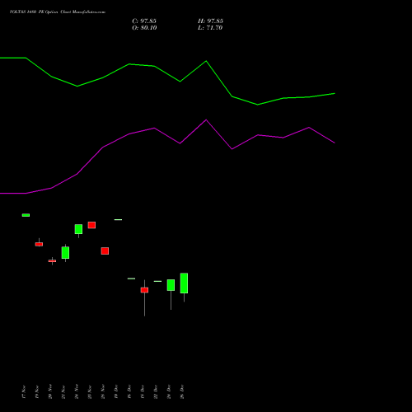Click the chart title text at top left
Screen dimensions: 412x412
[x=58, y=12]
